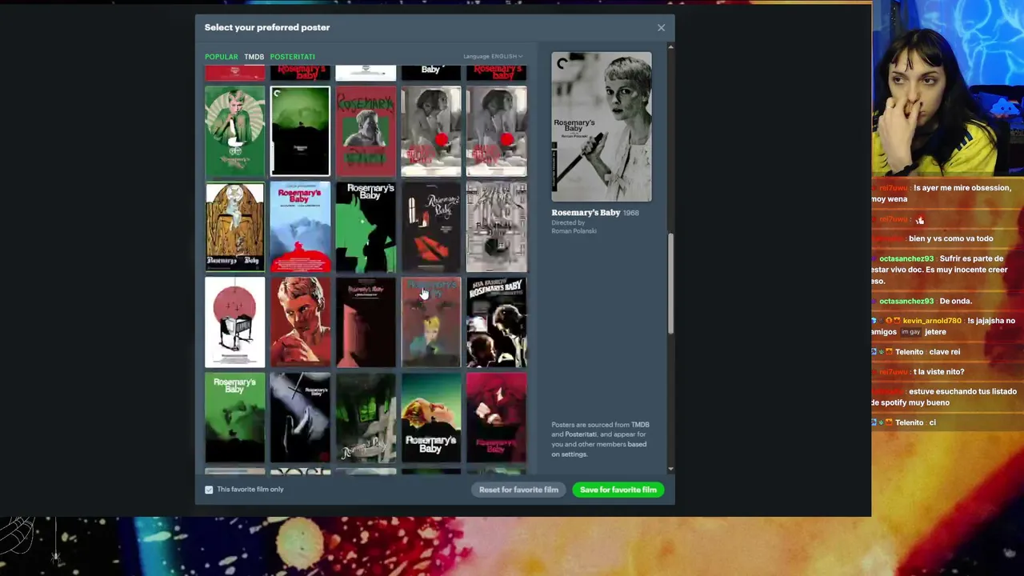The height and width of the screenshot is (576, 1024).
Task: Select the gray-blue poster with pale hand
Action: tap(300, 418)
